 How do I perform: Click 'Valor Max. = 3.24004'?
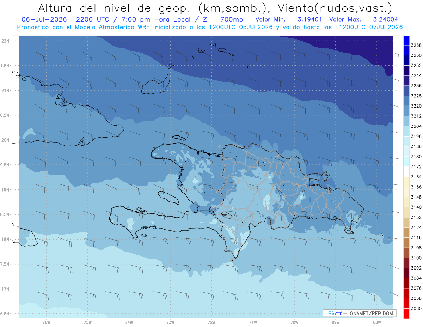363,19
